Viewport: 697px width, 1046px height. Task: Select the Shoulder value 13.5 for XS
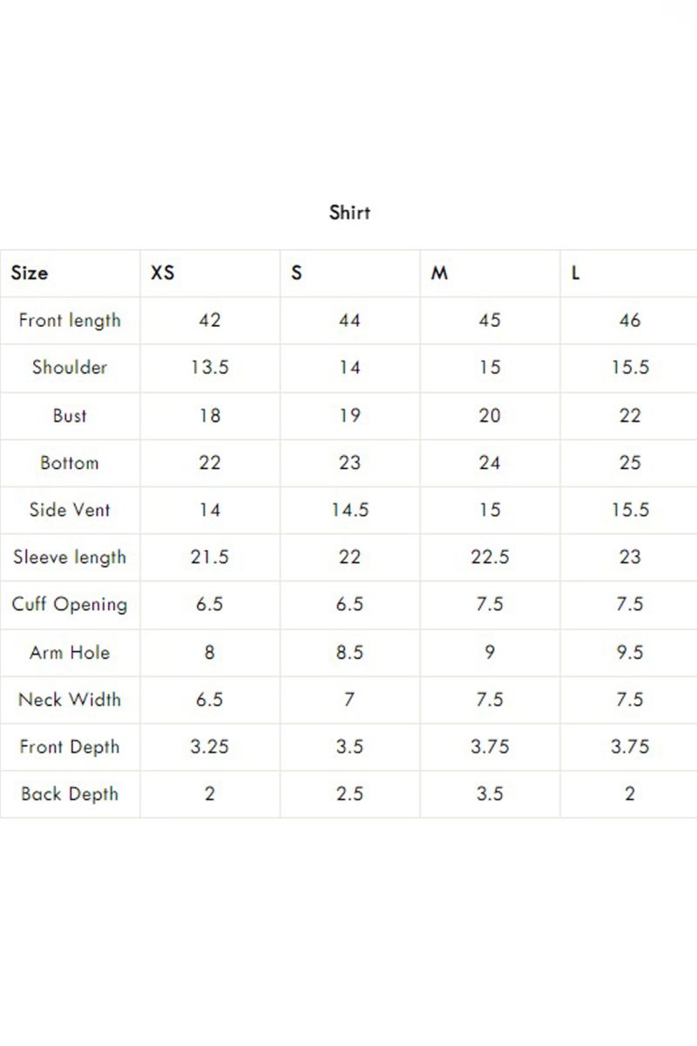point(210,367)
